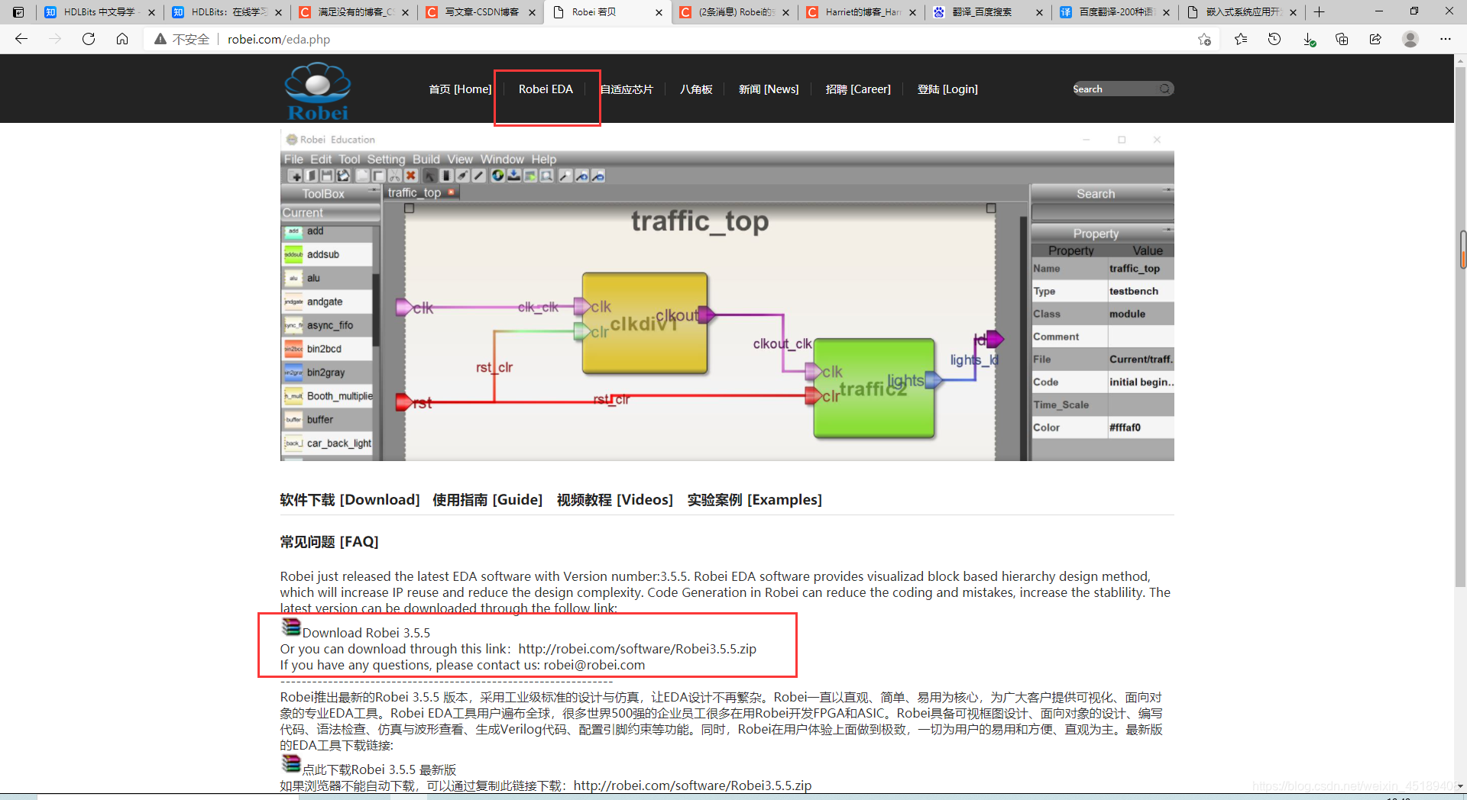Open 自适应芯片 in site navigation

pyautogui.click(x=627, y=89)
